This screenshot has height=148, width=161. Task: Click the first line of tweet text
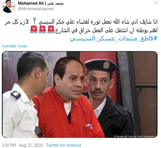click(x=81, y=22)
